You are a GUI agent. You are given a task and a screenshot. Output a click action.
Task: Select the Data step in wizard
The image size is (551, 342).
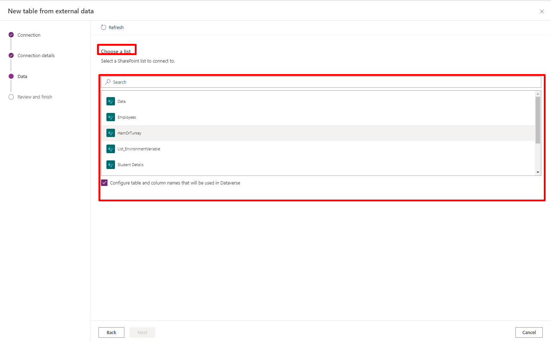(x=22, y=76)
